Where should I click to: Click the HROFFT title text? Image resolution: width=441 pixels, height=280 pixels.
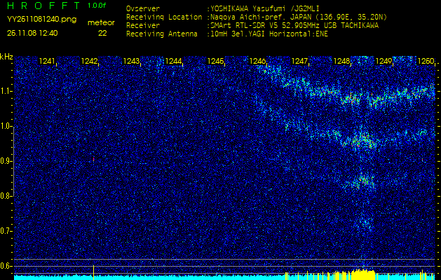pos(43,6)
